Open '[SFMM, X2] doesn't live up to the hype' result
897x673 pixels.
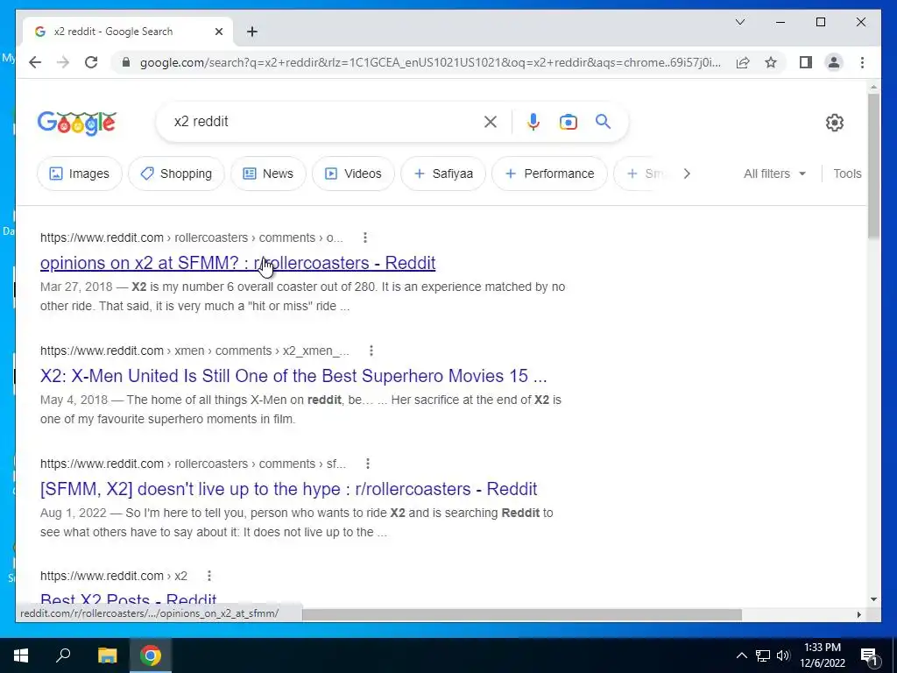[289, 489]
